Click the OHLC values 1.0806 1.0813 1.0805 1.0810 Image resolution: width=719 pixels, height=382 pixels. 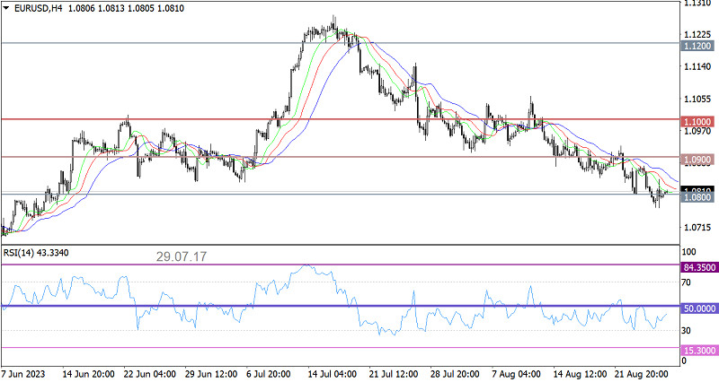point(126,8)
